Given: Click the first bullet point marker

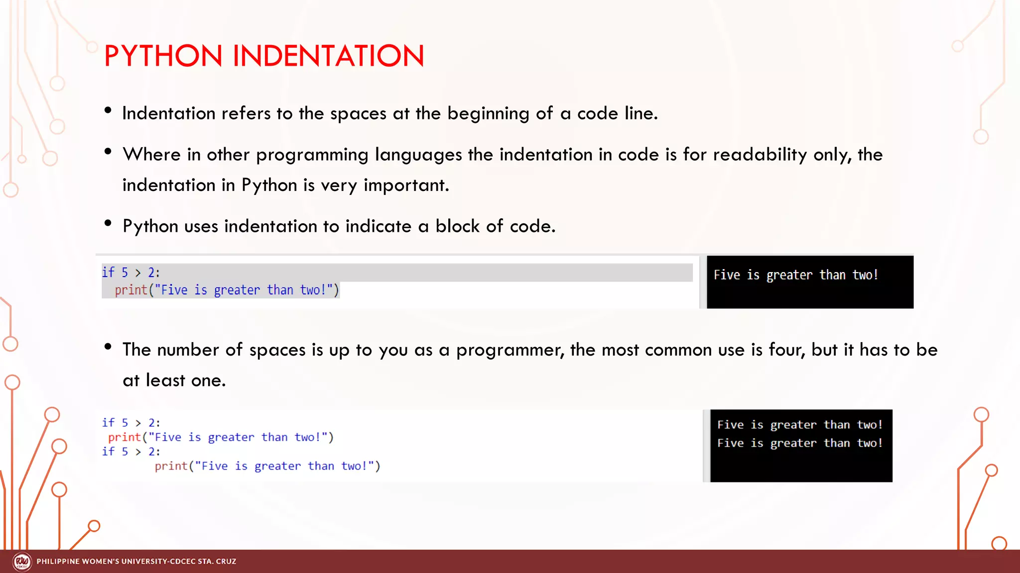Looking at the screenshot, I should coord(108,111).
